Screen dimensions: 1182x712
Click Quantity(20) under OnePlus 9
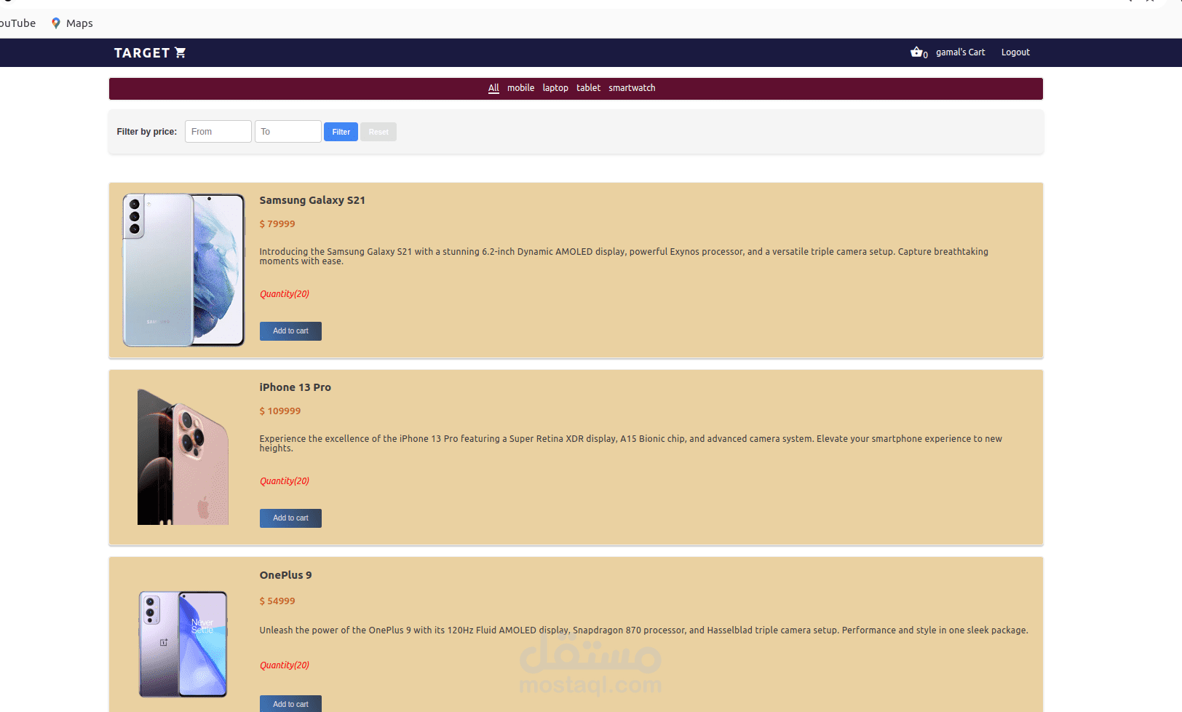point(285,665)
